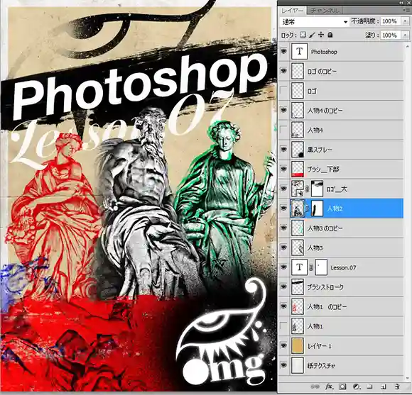This screenshot has width=412, height=395.
Task: Open the layers panel options menu
Action: (x=406, y=10)
